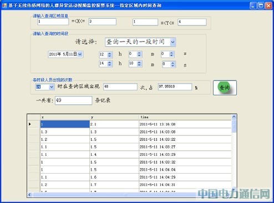The image size is (274, 203).
Task: Open the 2011年5月11日 date picker dropdown
Action: (80, 54)
